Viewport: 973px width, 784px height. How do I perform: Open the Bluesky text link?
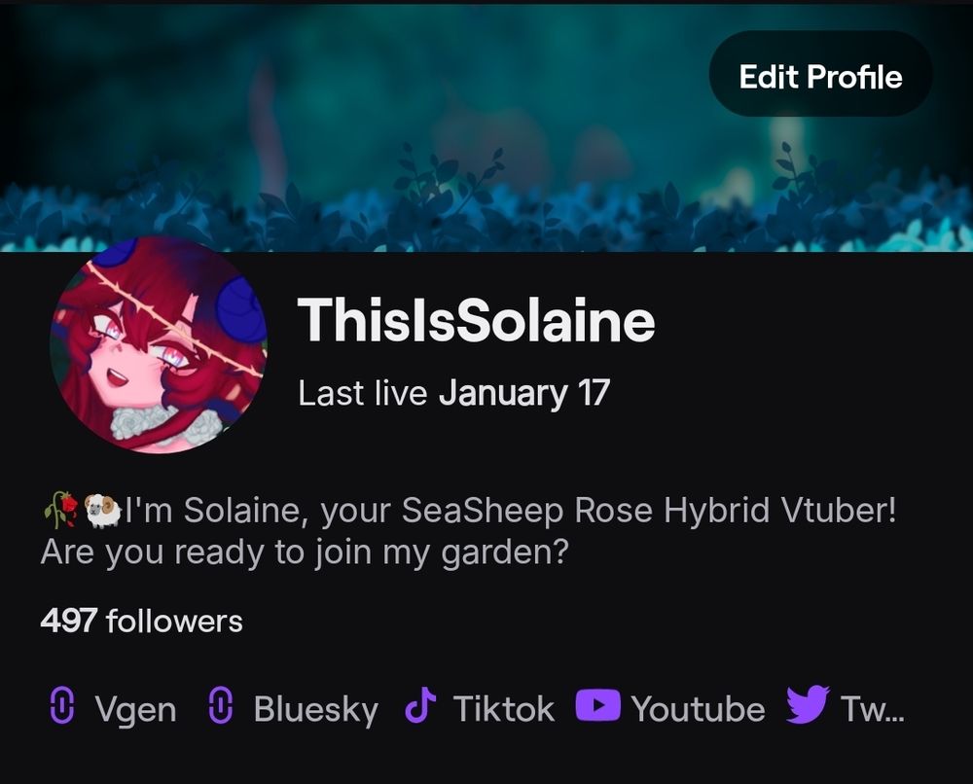click(316, 709)
